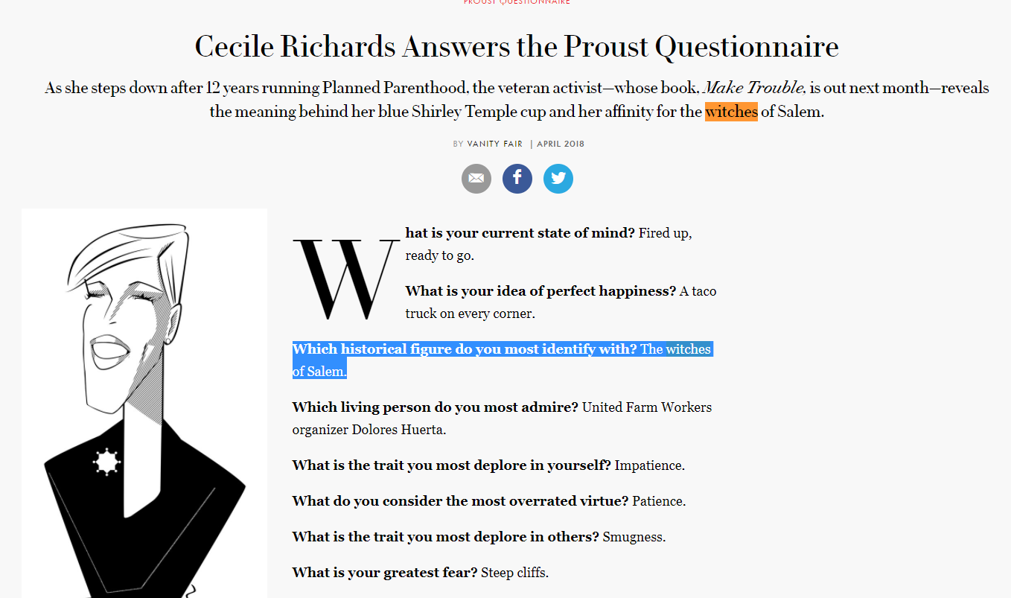Click the Cecile Richards caricature illustration
Screen dimensions: 1011x598
coord(144,403)
